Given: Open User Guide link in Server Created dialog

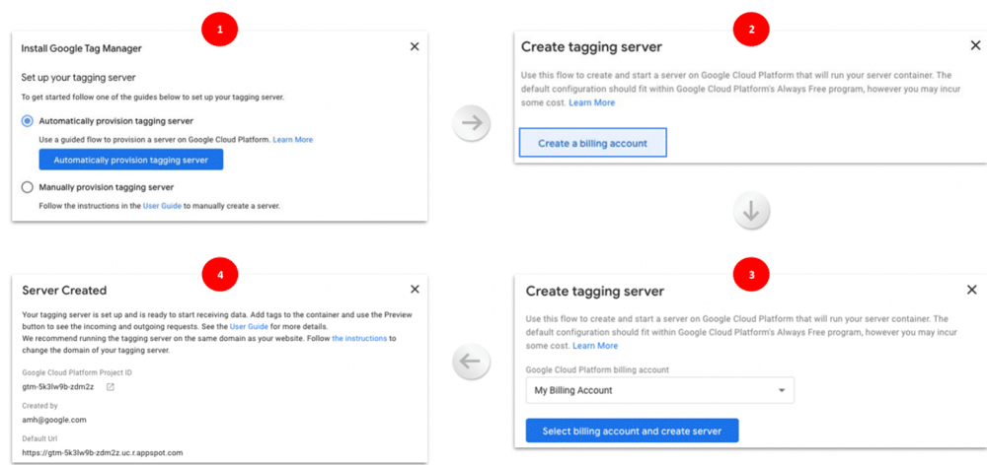Looking at the screenshot, I should pyautogui.click(x=250, y=327).
